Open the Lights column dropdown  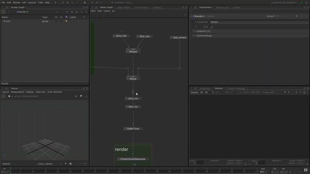84,17
